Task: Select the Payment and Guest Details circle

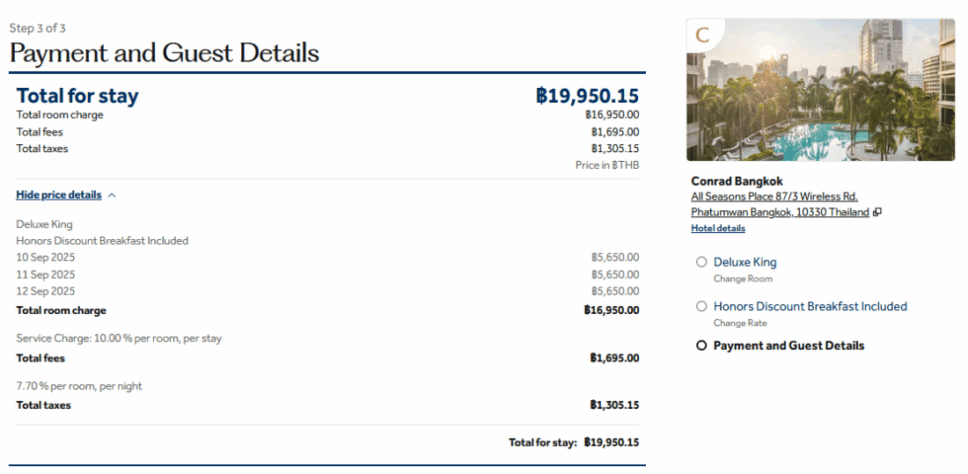Action: pos(701,346)
